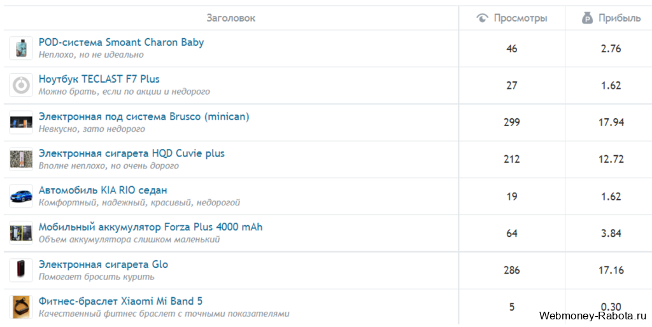Open Мобильный аккумулятор Forza Plus 4000 mAh
The height and width of the screenshot is (327, 652).
click(x=150, y=227)
